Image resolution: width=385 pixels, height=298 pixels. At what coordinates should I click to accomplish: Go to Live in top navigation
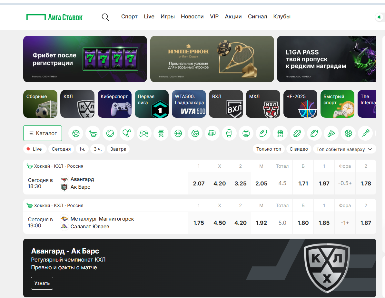(x=149, y=16)
